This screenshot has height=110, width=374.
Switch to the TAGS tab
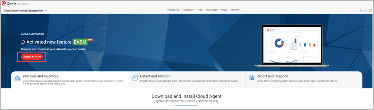pyautogui.click(x=200, y=10)
